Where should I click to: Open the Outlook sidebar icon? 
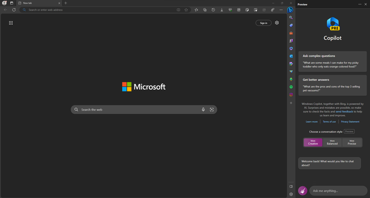point(291,56)
